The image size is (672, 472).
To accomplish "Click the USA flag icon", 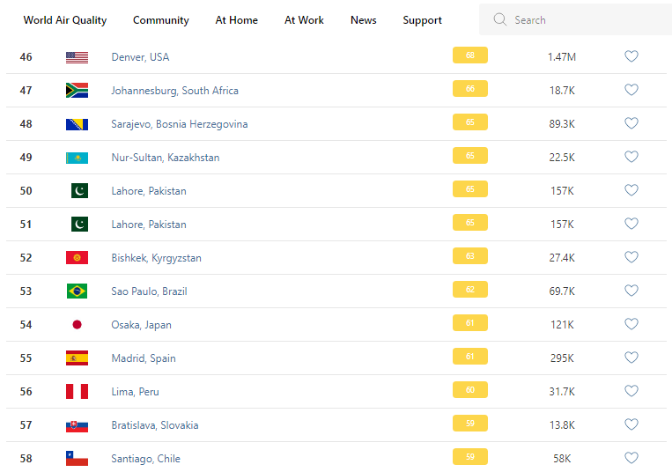I will [x=77, y=57].
